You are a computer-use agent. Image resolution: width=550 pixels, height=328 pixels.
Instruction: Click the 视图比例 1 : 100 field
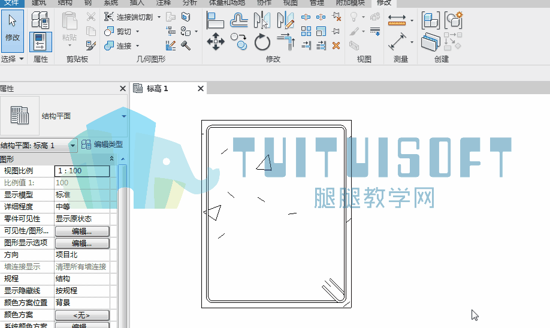click(x=82, y=171)
